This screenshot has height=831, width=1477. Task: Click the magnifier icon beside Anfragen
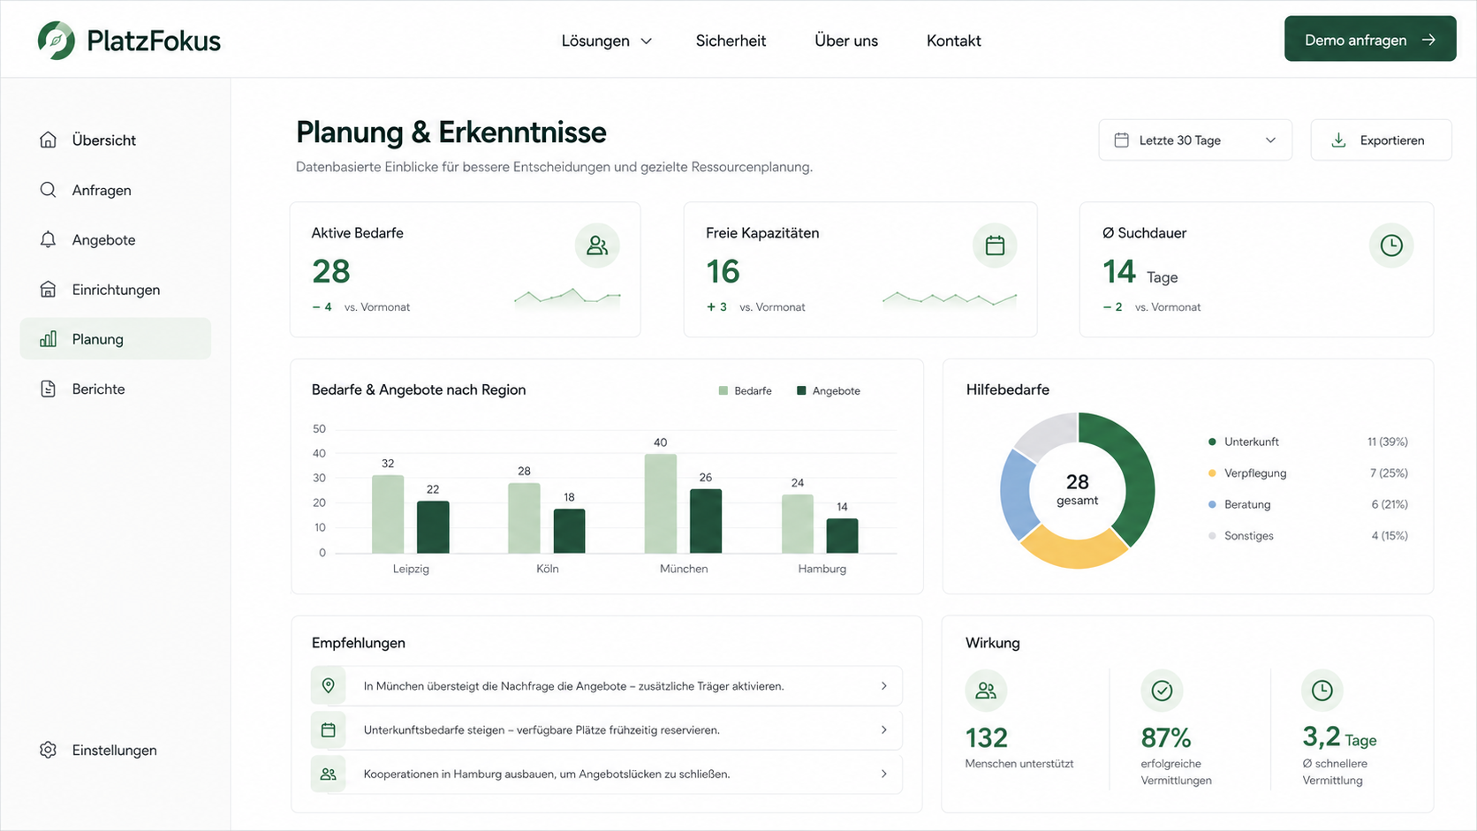point(48,190)
